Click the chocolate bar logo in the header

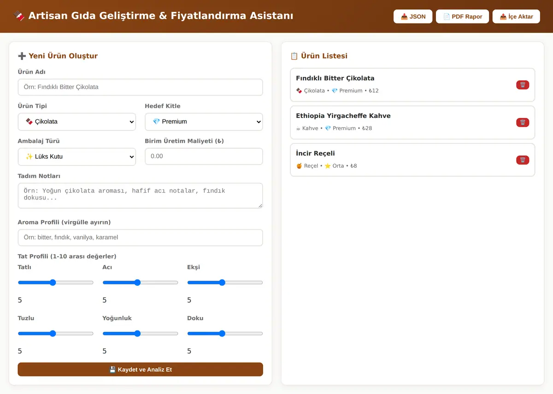pyautogui.click(x=19, y=16)
